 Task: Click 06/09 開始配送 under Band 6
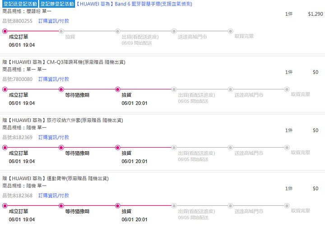pos(137,43)
